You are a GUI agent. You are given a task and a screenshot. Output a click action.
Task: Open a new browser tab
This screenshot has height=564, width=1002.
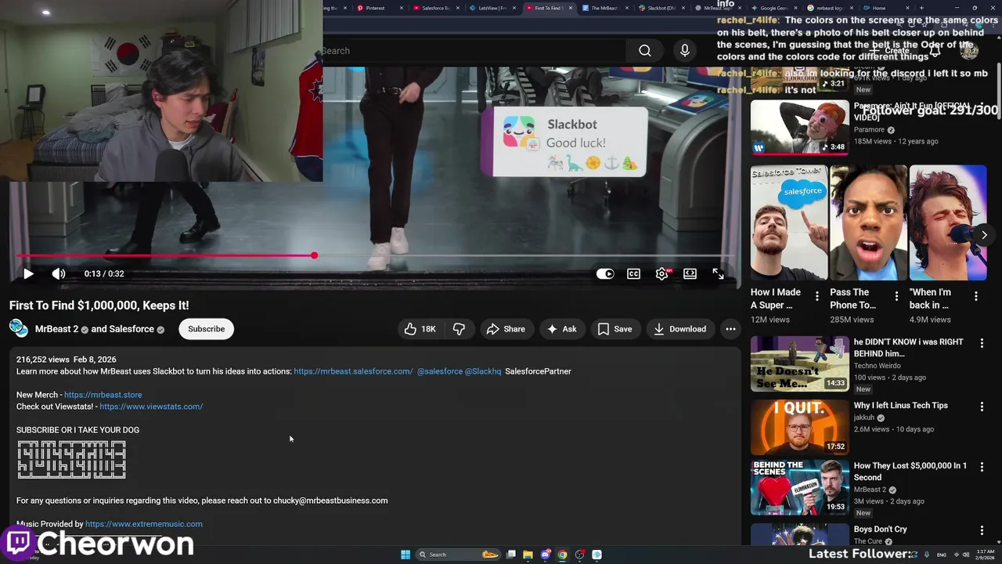click(921, 8)
